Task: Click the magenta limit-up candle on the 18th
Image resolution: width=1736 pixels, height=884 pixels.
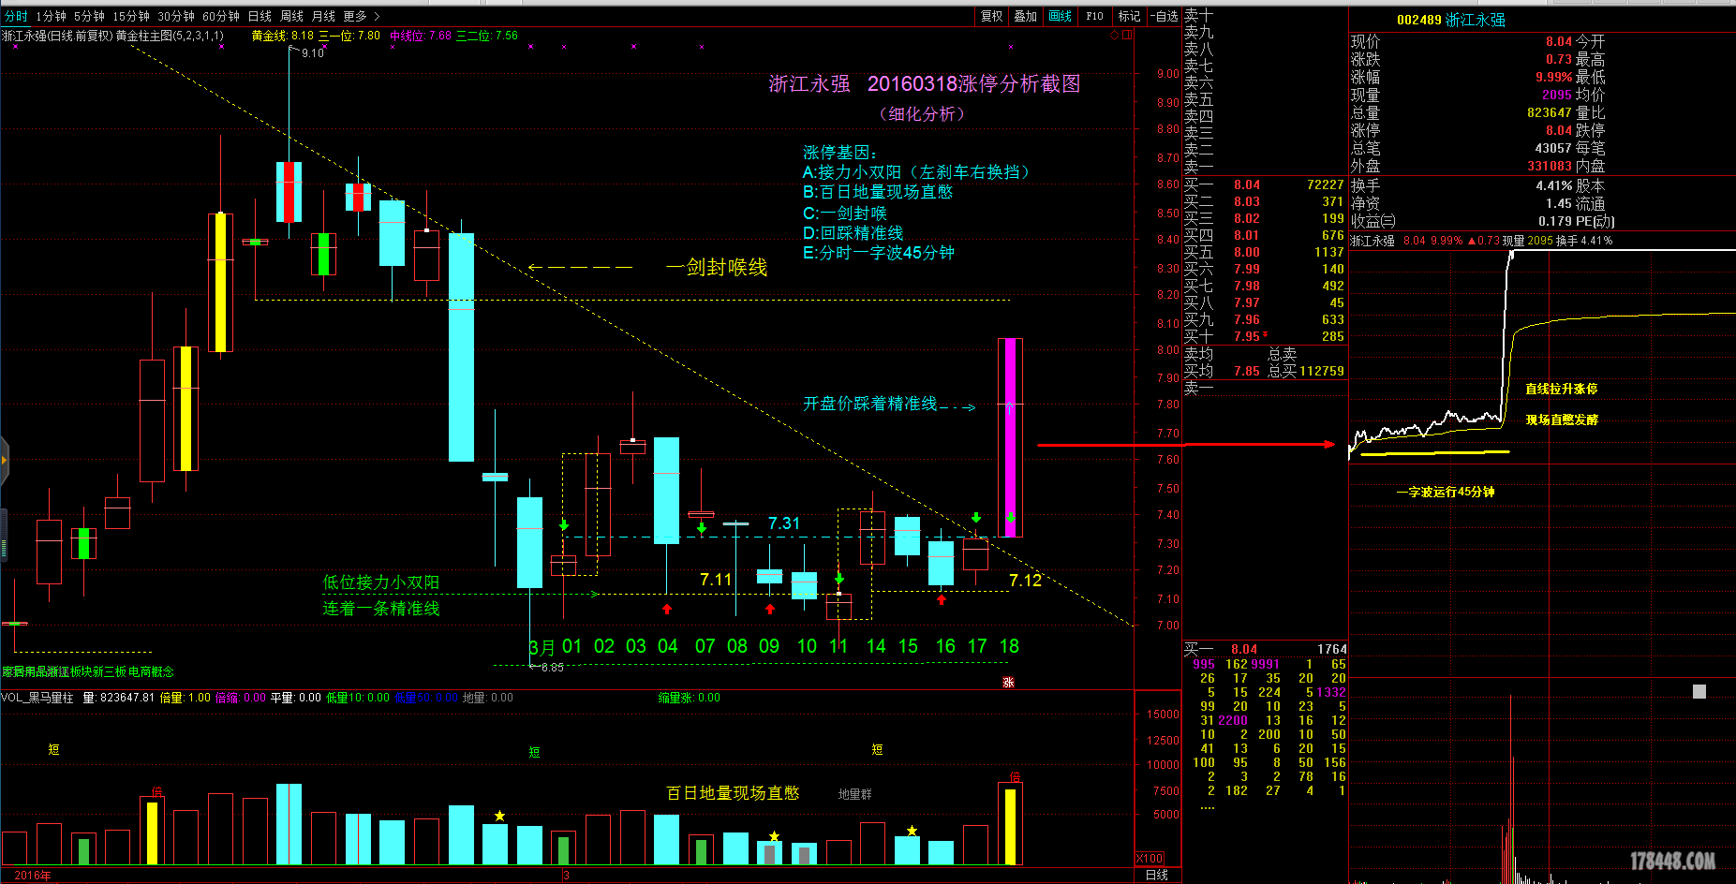Action: click(1010, 437)
